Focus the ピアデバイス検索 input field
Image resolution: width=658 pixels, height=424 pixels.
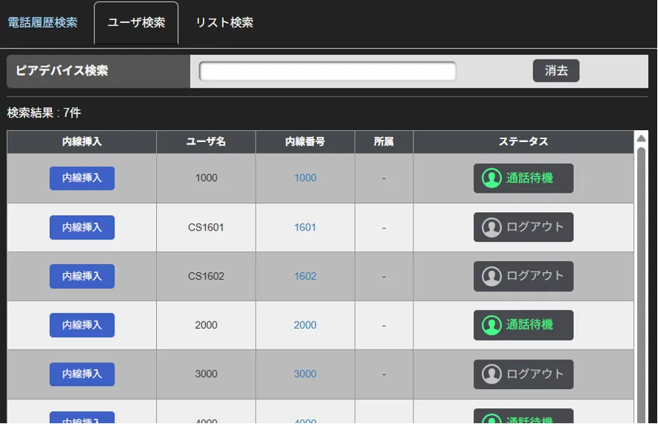[x=327, y=71]
